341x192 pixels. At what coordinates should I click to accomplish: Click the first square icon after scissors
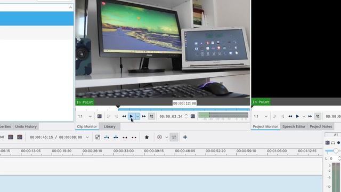(11, 137)
